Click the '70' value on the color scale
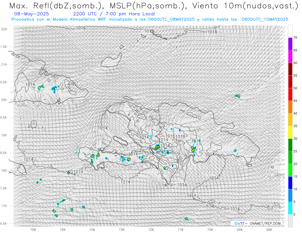 coord(295,38)
